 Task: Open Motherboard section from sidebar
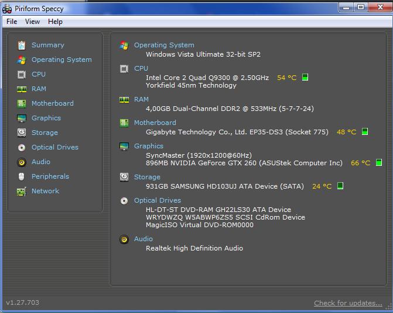53,103
